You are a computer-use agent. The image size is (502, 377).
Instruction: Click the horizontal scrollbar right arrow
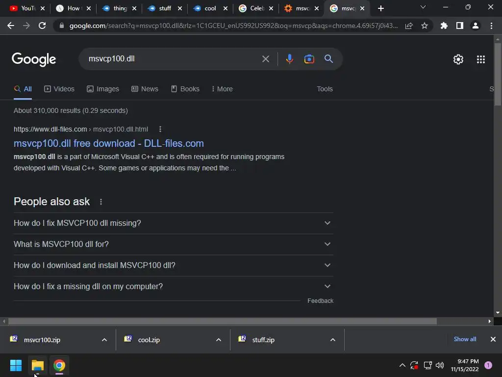click(490, 321)
